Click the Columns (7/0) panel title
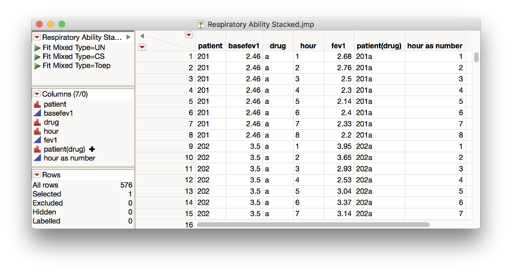 [65, 94]
